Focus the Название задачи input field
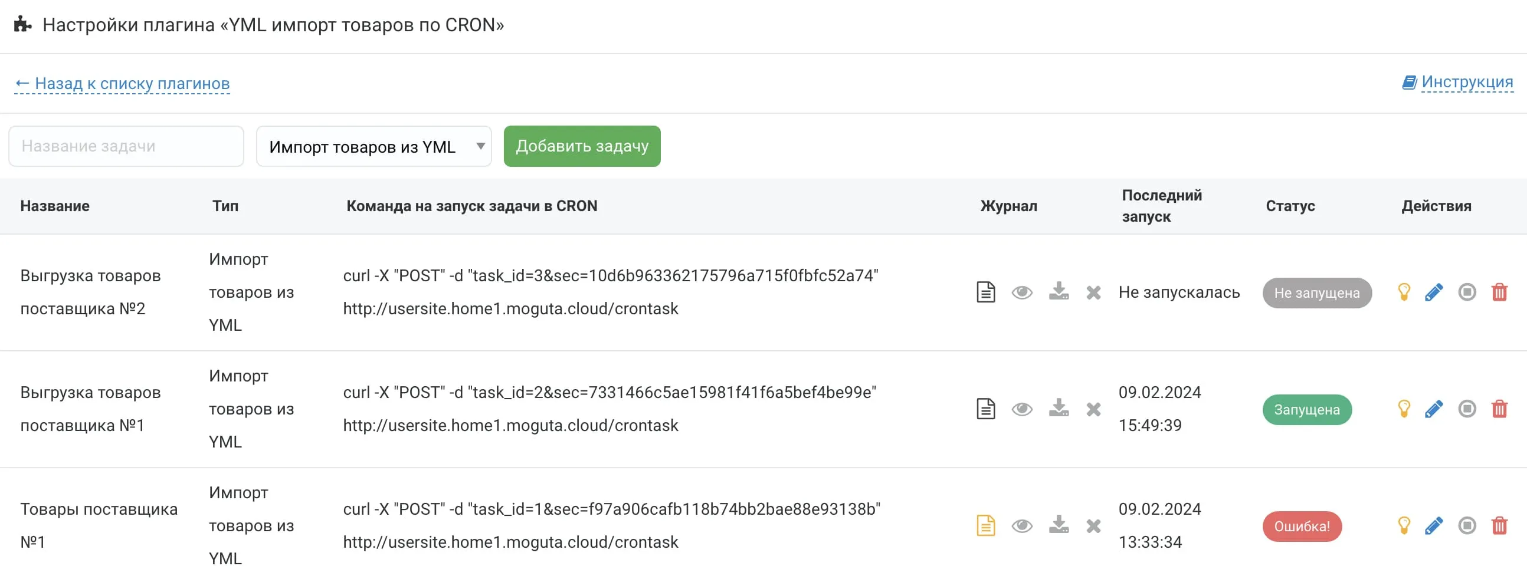1527x579 pixels. [x=126, y=146]
